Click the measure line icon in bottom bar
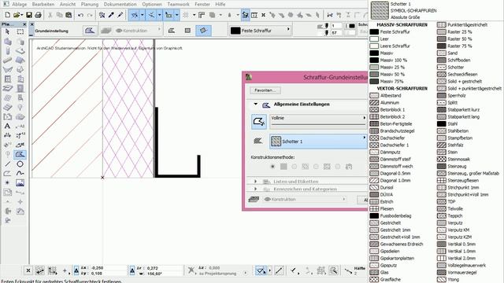504x283 pixels. (280, 270)
